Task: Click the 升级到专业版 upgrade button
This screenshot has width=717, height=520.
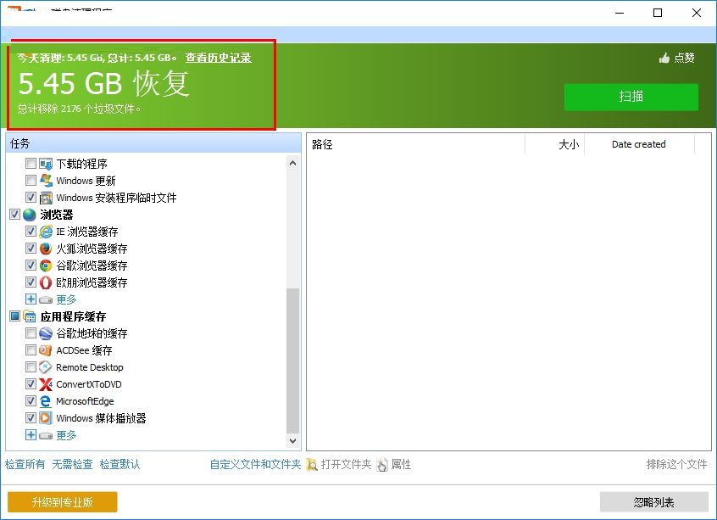Action: tap(60, 502)
